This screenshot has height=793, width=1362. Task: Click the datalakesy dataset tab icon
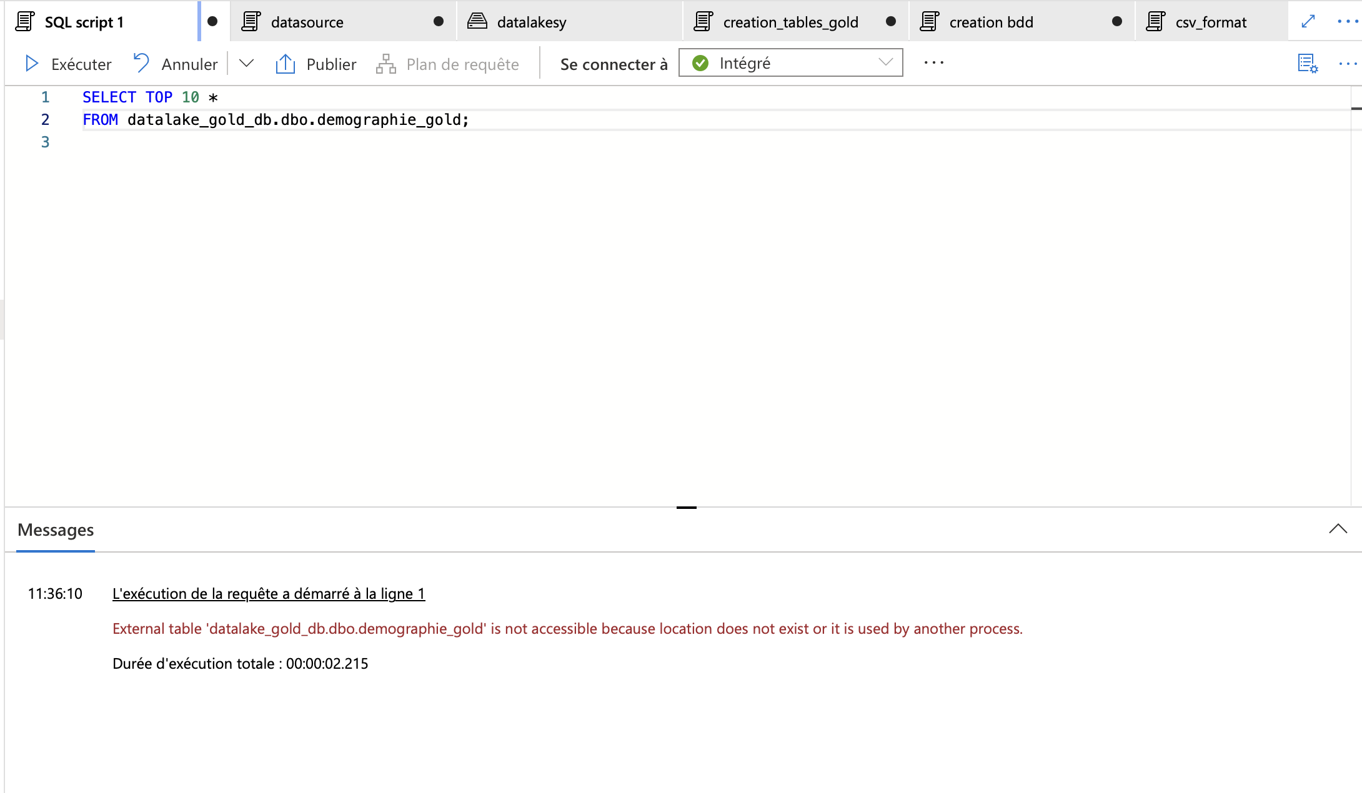(x=477, y=21)
